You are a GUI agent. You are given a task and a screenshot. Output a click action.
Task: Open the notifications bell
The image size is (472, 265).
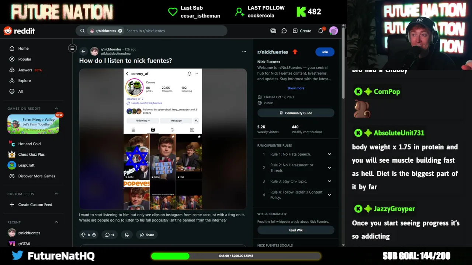[321, 31]
